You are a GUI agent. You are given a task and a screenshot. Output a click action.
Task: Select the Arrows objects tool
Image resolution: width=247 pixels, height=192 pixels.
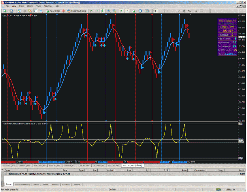click(201, 11)
